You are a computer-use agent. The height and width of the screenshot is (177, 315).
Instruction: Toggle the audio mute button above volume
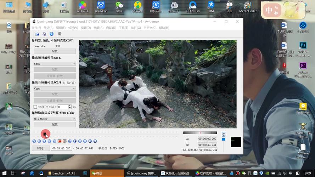(224, 134)
